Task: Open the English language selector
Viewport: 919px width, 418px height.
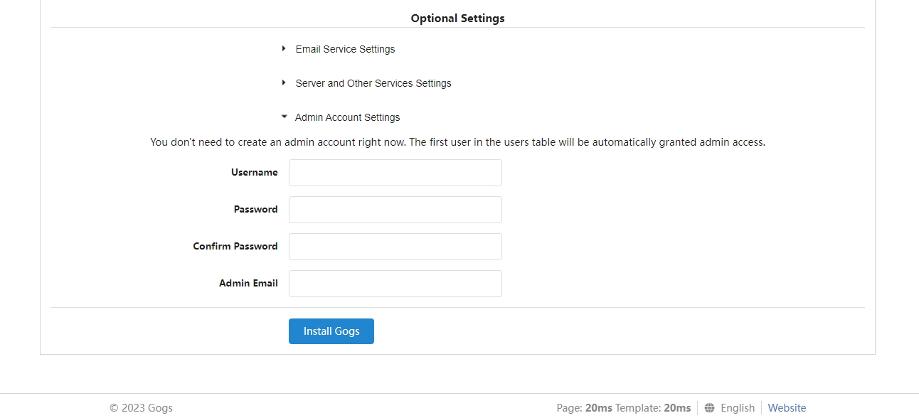Action: [737, 408]
